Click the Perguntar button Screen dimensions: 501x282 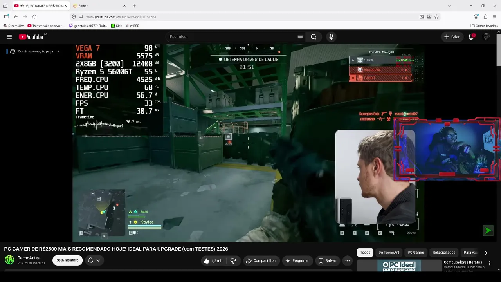coord(297,261)
